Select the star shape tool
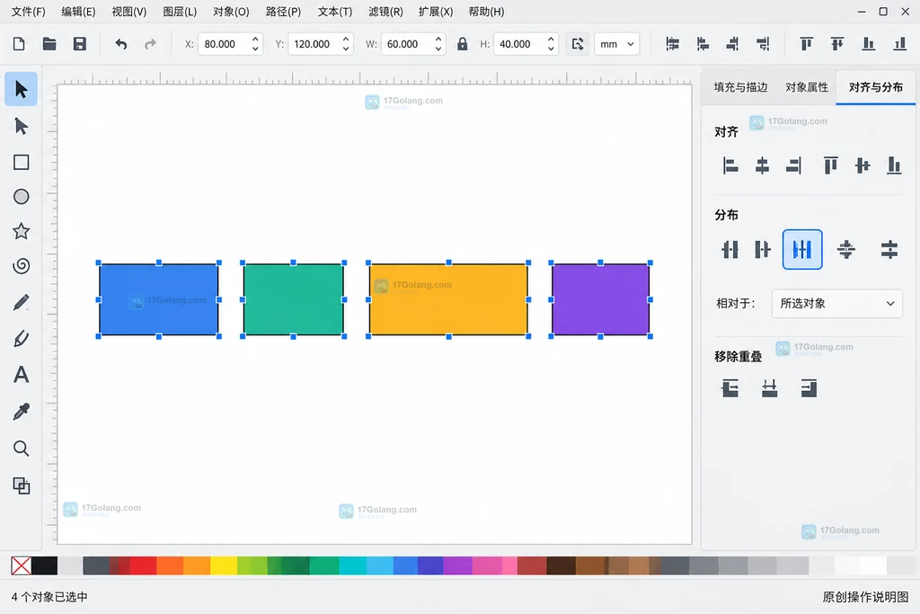 coord(22,231)
